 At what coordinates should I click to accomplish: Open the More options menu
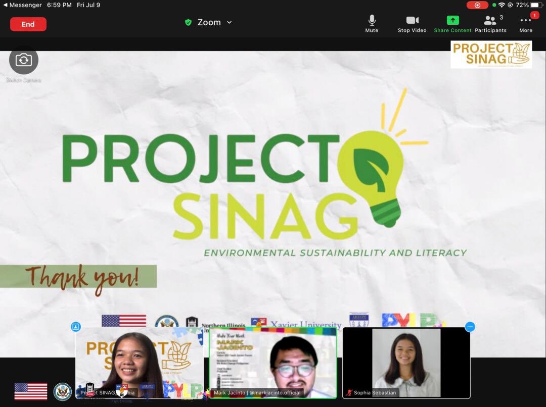526,23
